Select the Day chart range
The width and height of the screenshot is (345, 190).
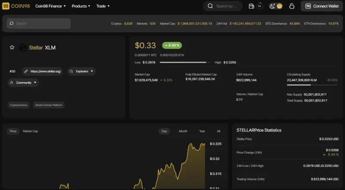(x=164, y=131)
